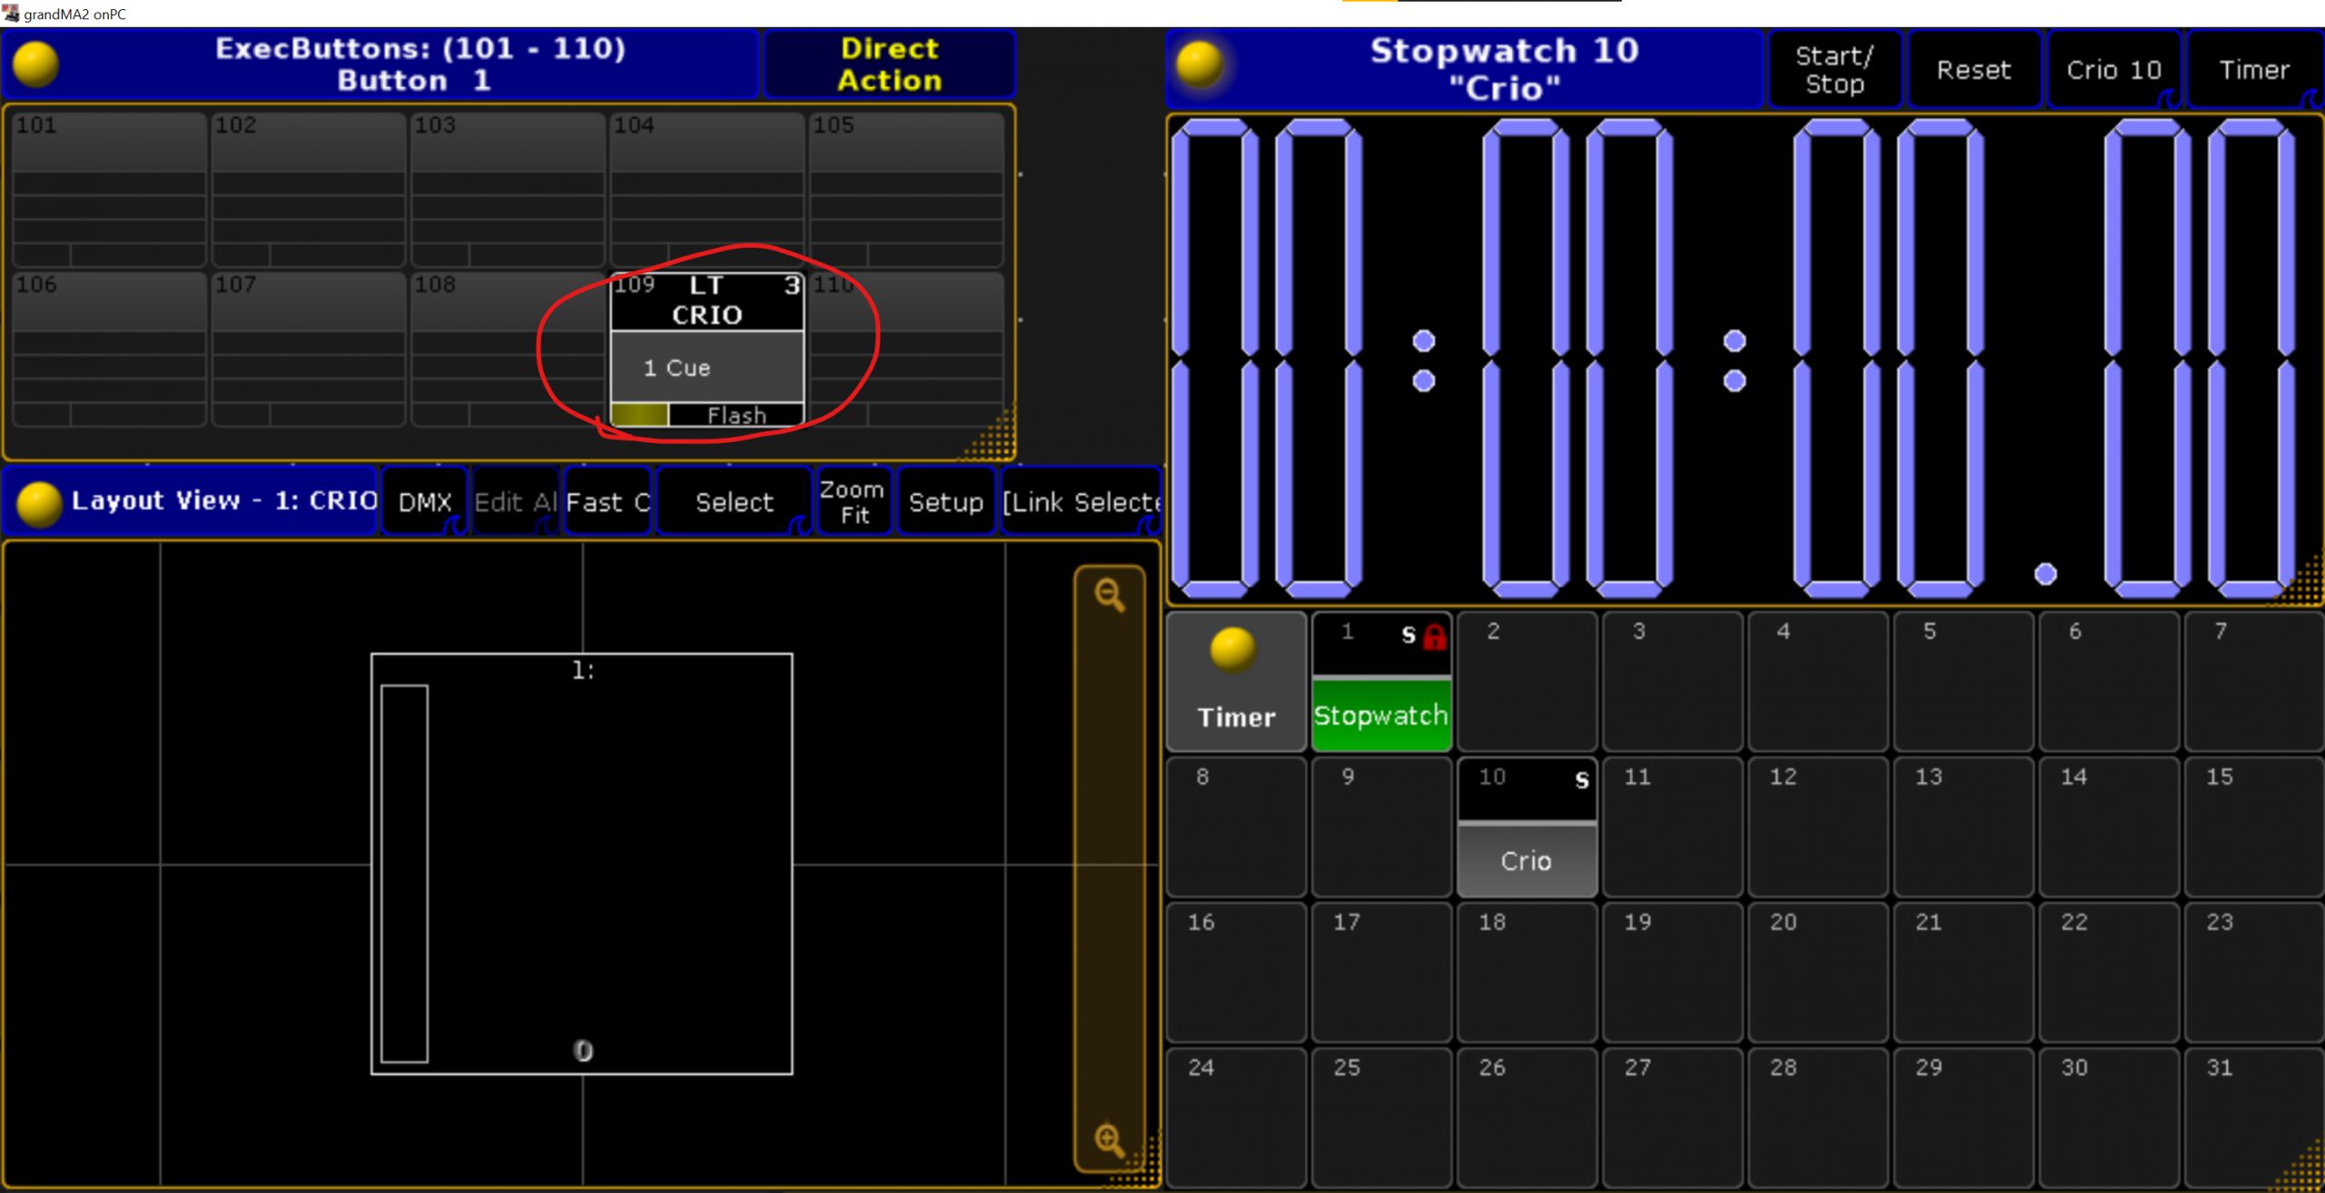
Task: Click empty executor button 107
Action: 309,350
